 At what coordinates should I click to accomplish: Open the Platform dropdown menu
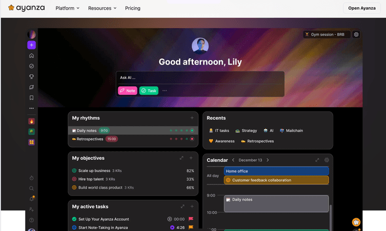[x=68, y=8]
